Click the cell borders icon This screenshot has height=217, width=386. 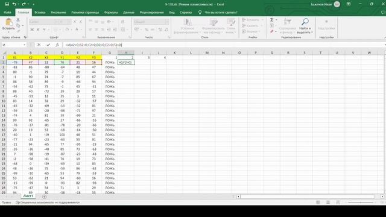pos(55,30)
